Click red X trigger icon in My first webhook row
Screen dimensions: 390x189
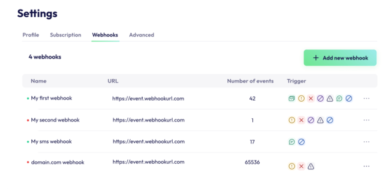coord(311,99)
